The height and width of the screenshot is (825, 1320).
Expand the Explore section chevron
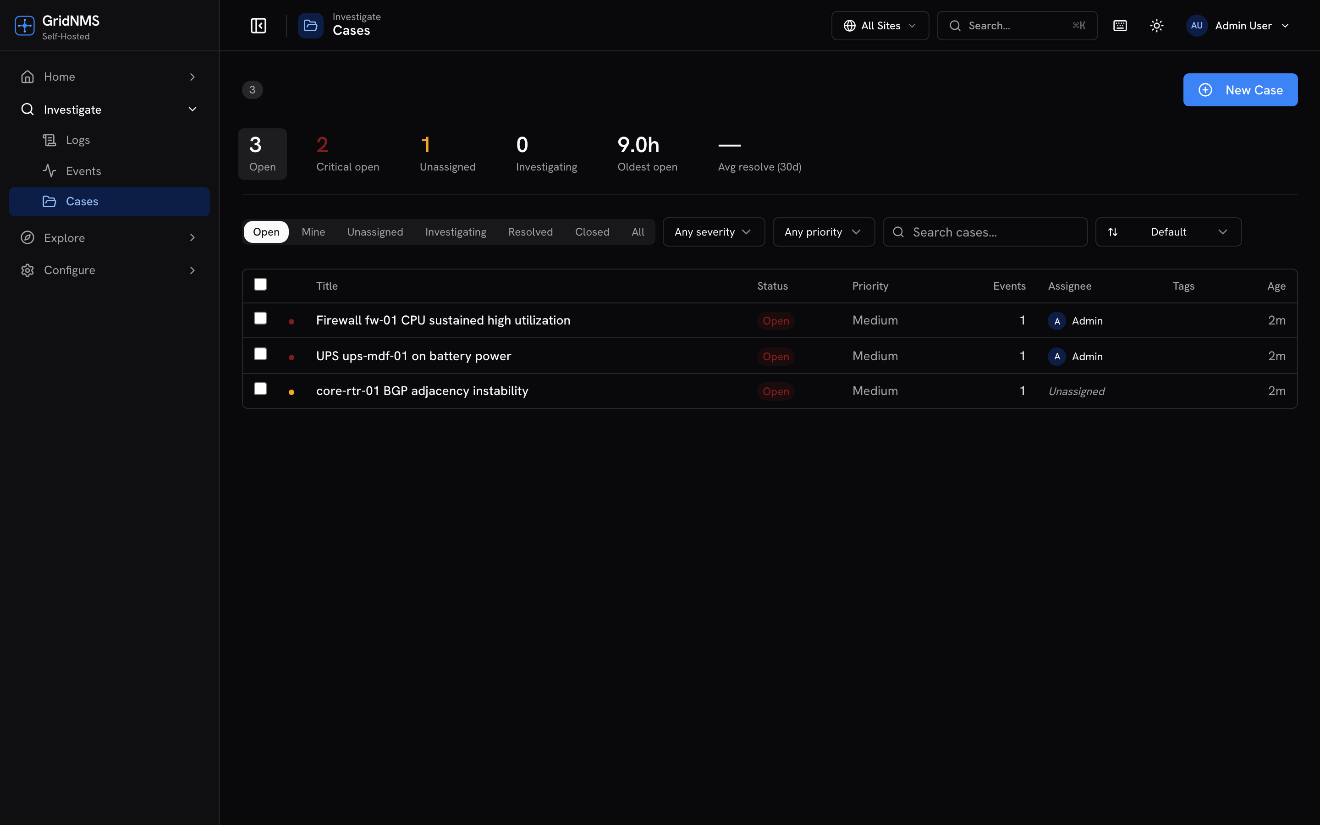[192, 237]
